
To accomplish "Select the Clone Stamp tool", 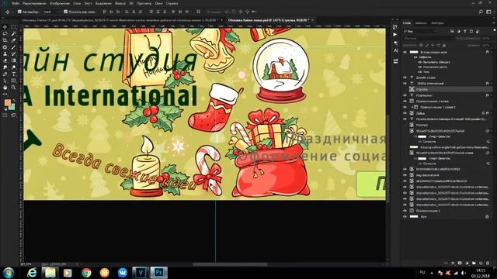I will 5,53.
